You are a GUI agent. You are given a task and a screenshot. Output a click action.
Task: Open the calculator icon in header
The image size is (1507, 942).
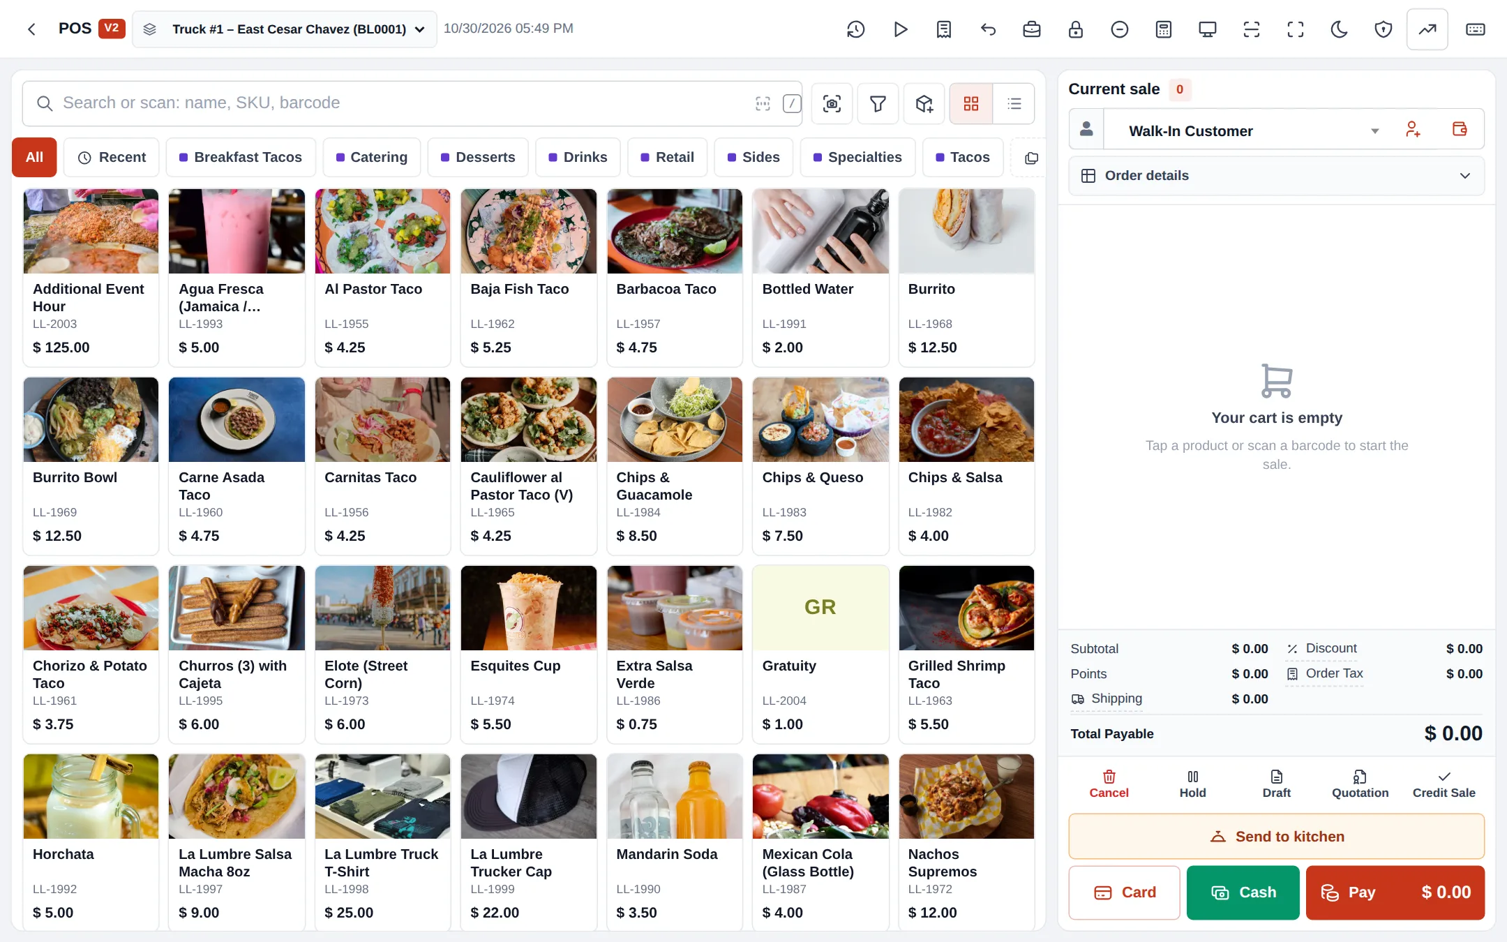1164,29
